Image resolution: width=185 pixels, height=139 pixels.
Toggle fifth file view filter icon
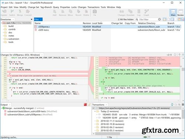coord(179,19)
